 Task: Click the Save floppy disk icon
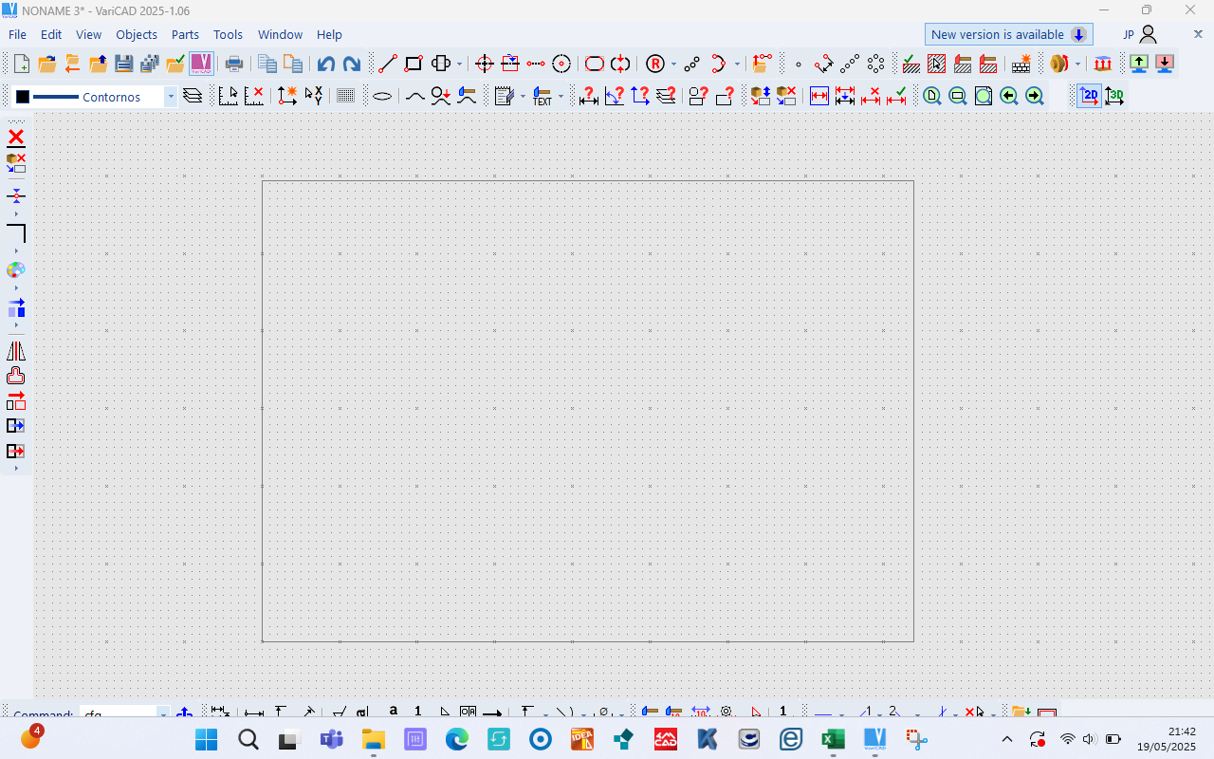(123, 64)
